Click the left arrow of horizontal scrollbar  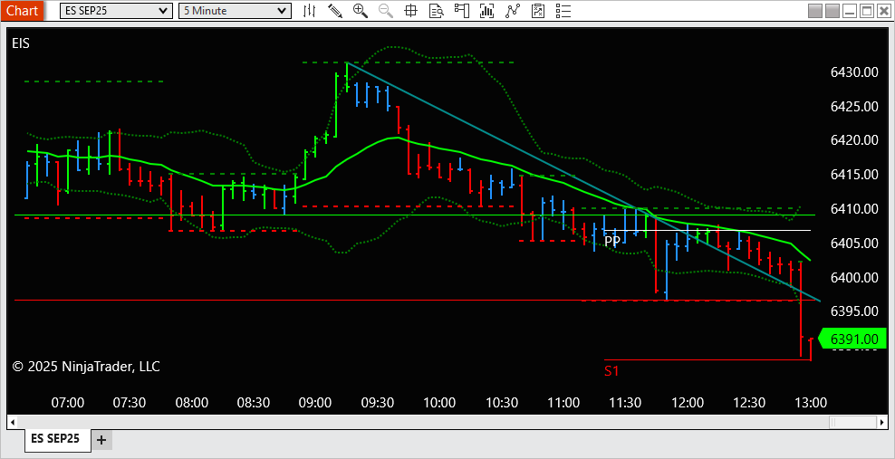[x=12, y=422]
